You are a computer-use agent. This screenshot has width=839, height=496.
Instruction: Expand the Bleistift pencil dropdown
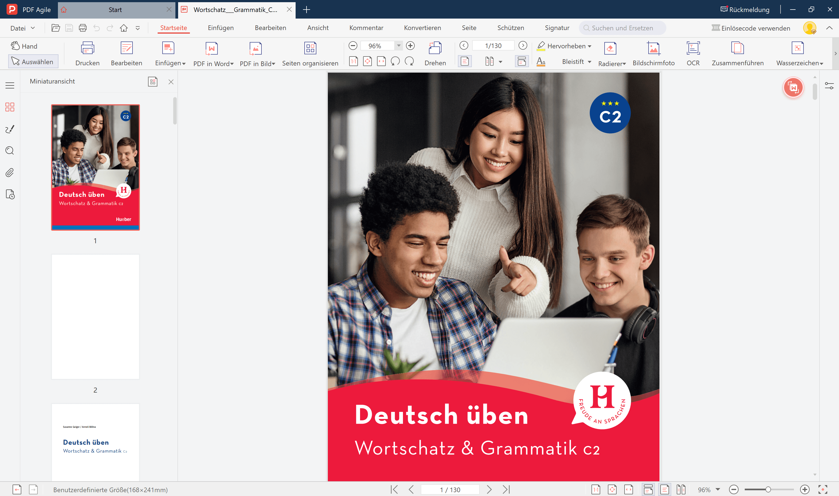point(589,62)
